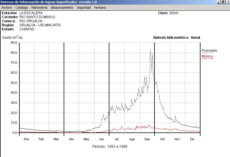Click the Período 1953 a 1999 caption
Viewport: 230px width, 157px height.
[x=110, y=147]
